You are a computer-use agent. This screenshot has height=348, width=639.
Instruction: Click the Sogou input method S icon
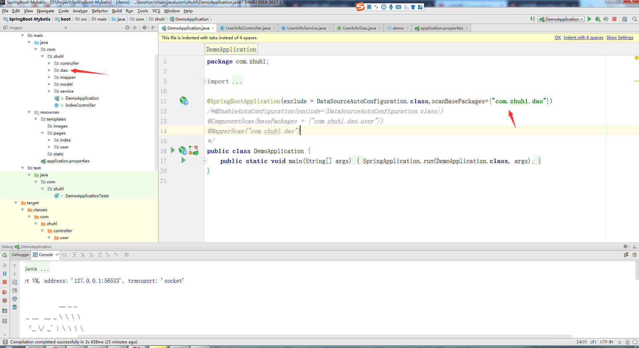click(x=360, y=7)
